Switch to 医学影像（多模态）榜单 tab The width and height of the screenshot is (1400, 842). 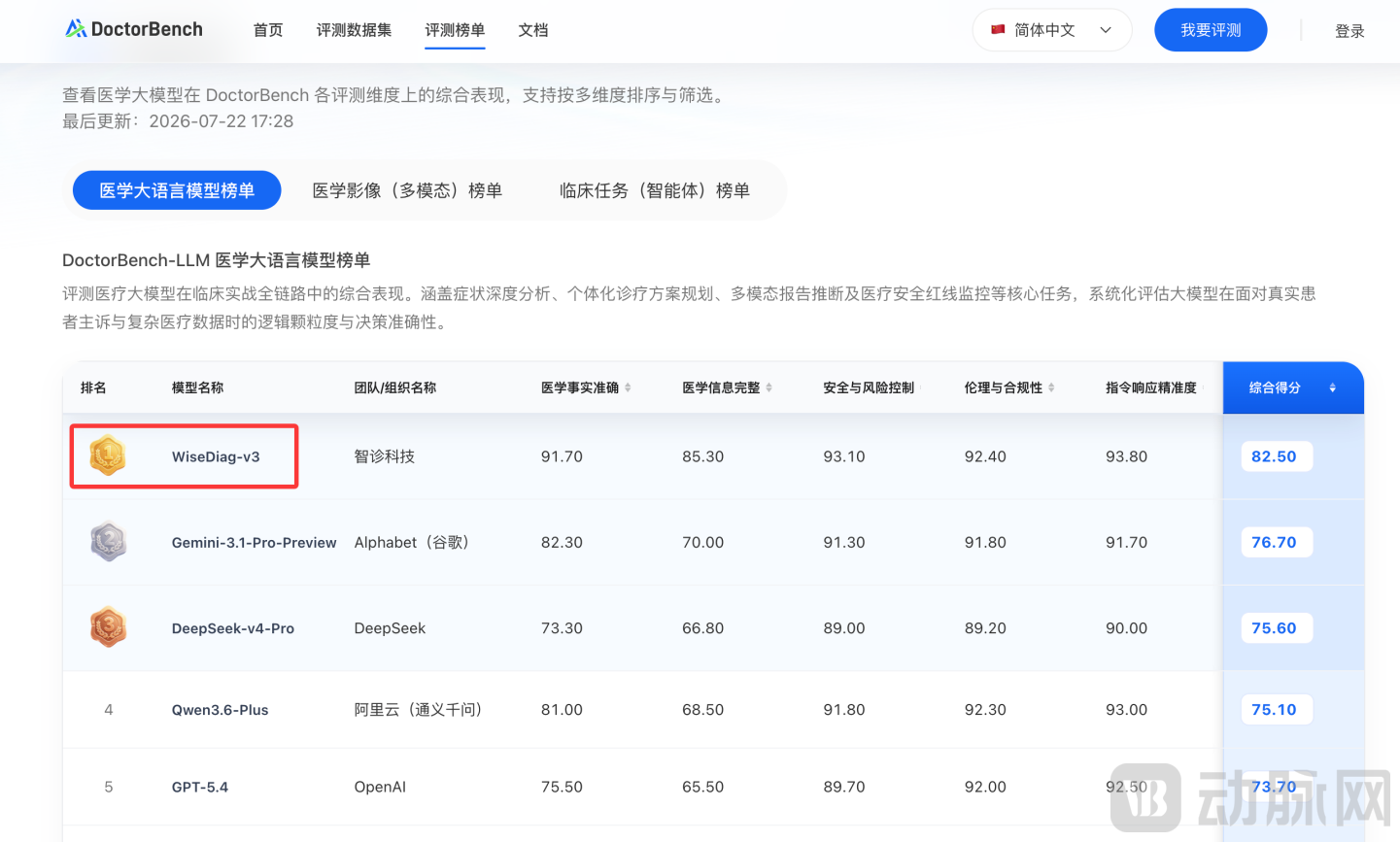(407, 190)
